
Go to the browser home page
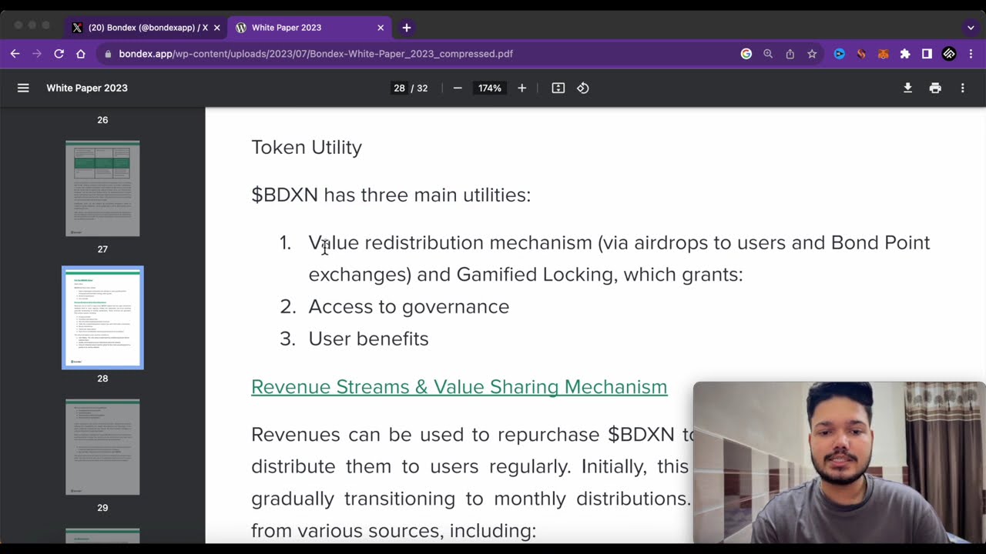point(81,54)
